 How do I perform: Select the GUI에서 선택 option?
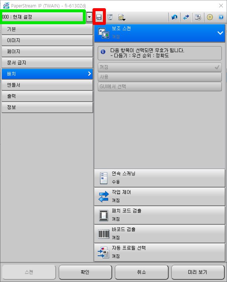tap(160, 87)
